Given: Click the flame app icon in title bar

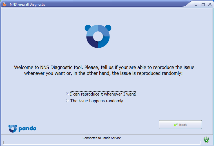Looking at the screenshot, I should click(x=5, y=4).
